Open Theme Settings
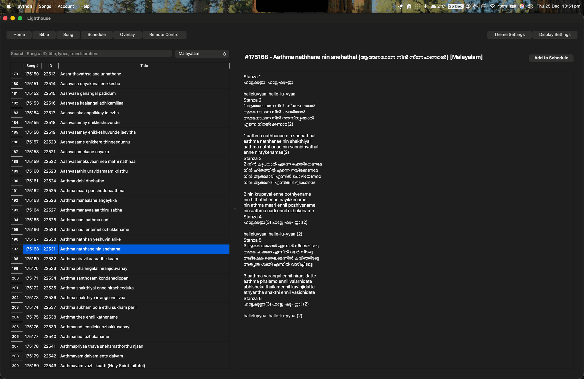 [x=509, y=34]
